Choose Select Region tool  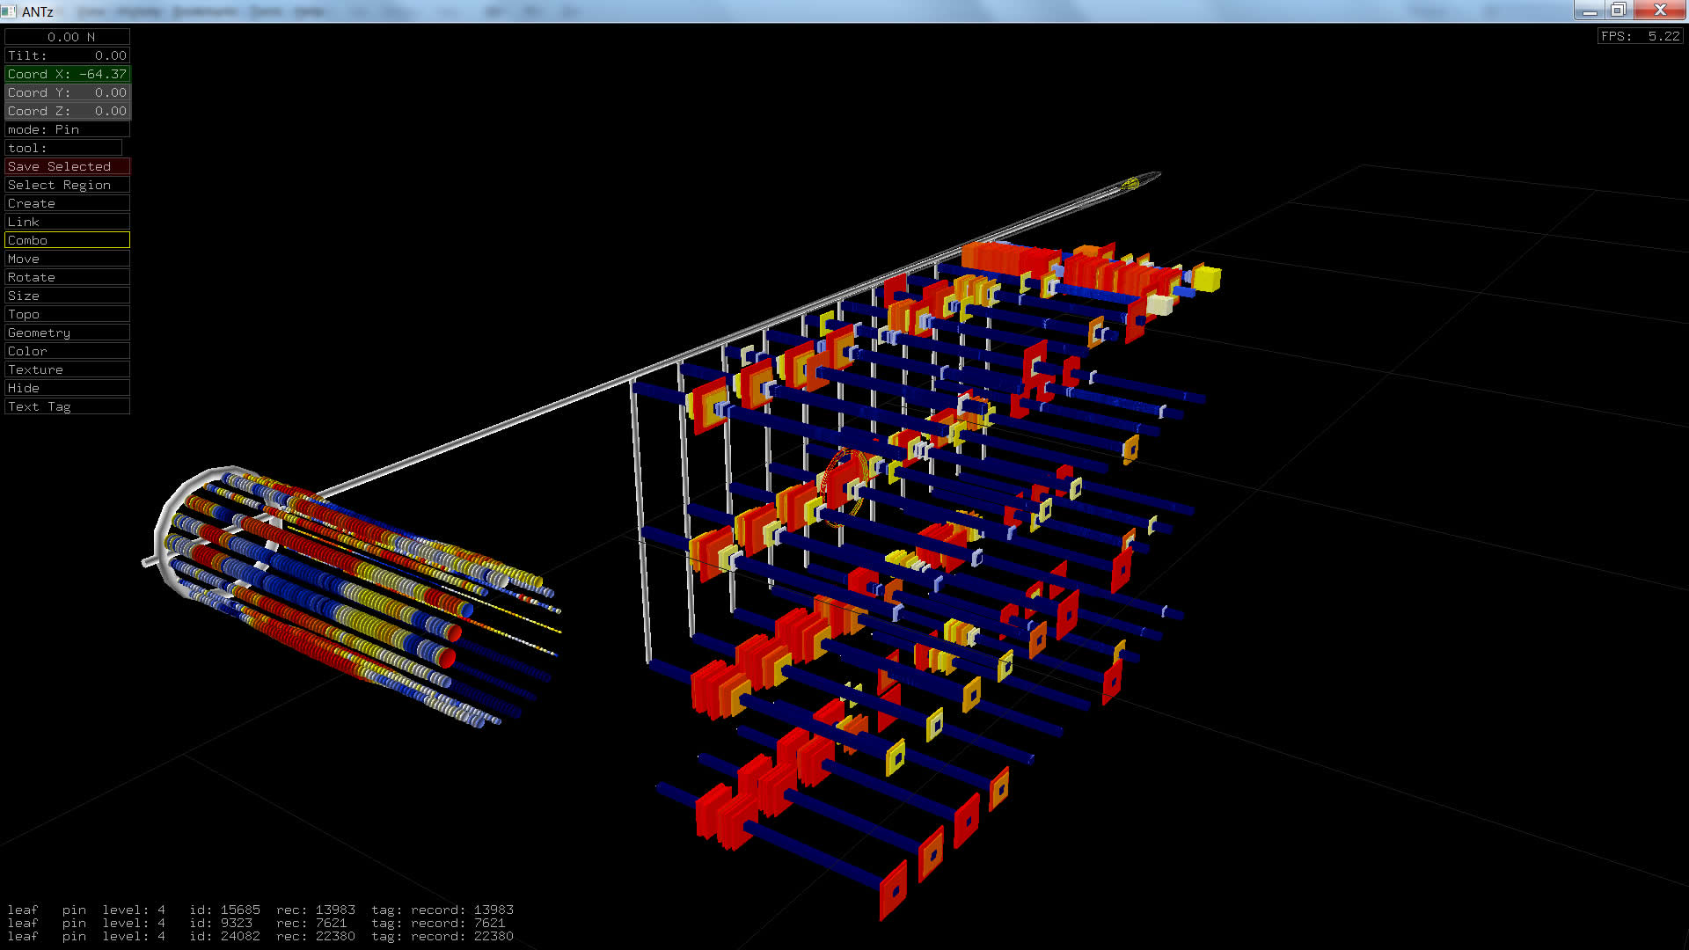click(x=67, y=185)
